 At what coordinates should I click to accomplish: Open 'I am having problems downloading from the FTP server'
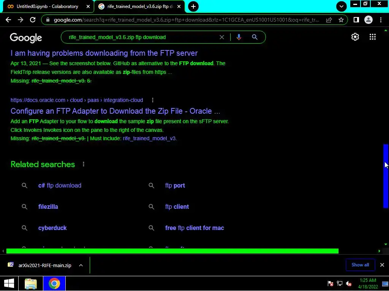(x=104, y=53)
